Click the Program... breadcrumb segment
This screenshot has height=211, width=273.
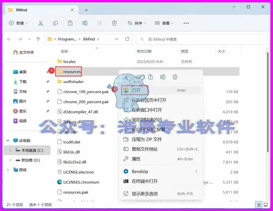coord(67,39)
